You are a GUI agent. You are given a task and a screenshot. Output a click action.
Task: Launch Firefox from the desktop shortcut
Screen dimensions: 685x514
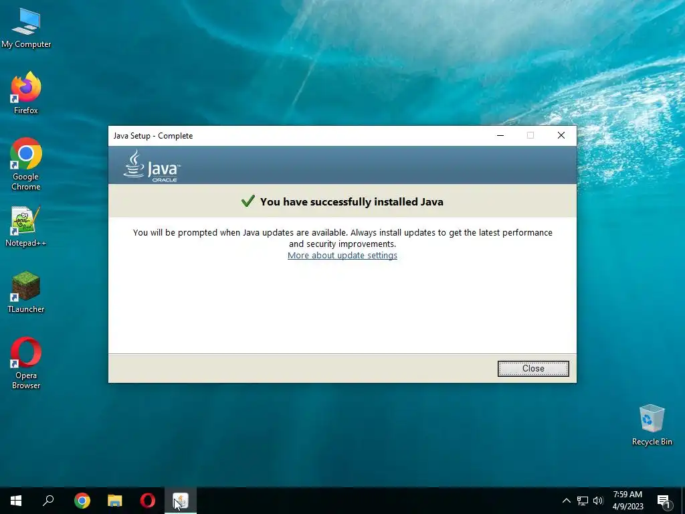pos(26,93)
